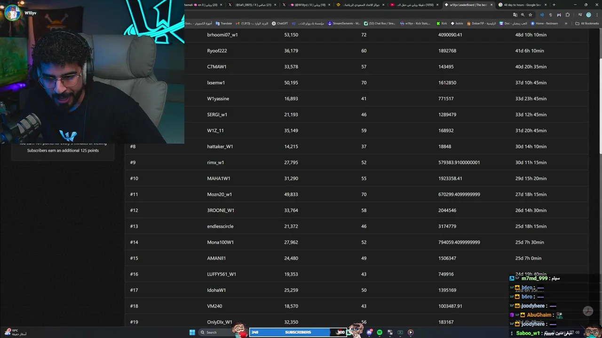Select username SERGI_w1
Screen dimensions: 602x338
click(x=217, y=115)
